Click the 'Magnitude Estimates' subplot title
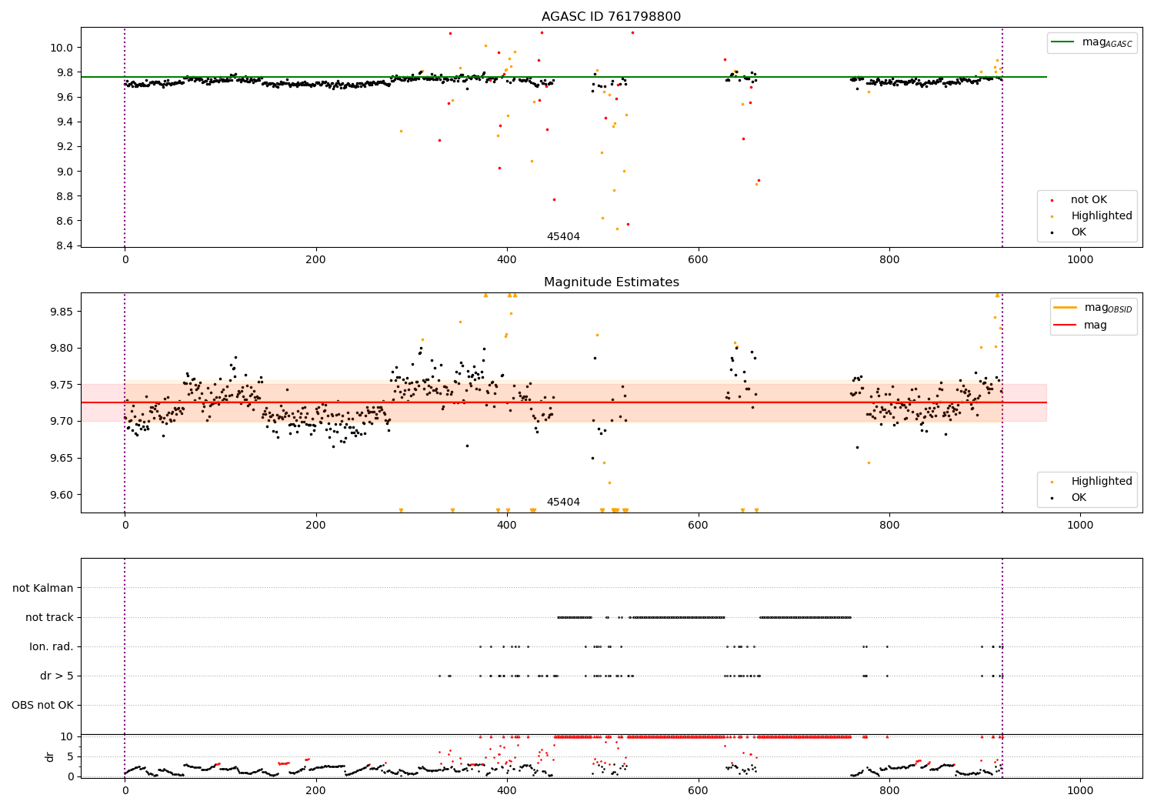 pos(611,282)
